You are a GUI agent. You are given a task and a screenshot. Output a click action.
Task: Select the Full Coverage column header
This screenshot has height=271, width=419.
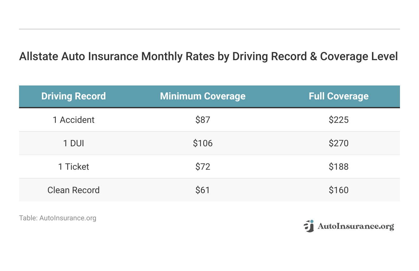click(x=338, y=96)
